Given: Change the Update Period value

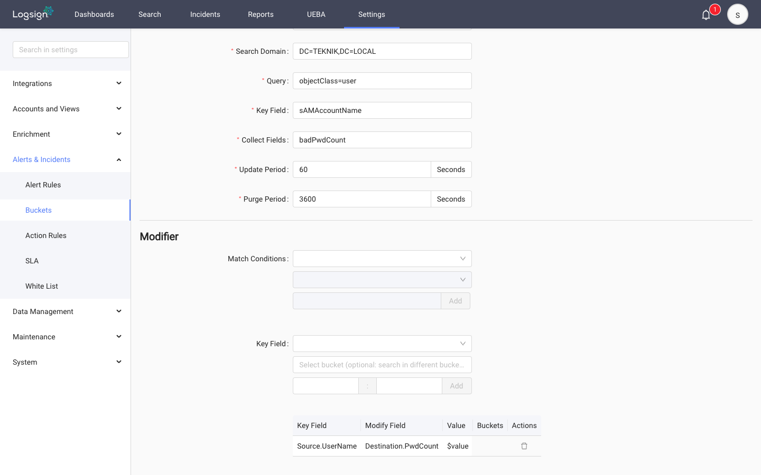Looking at the screenshot, I should pyautogui.click(x=362, y=169).
